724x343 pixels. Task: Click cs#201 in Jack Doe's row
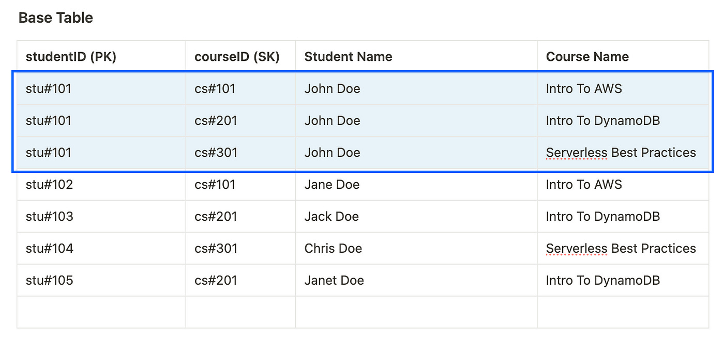pos(216,217)
